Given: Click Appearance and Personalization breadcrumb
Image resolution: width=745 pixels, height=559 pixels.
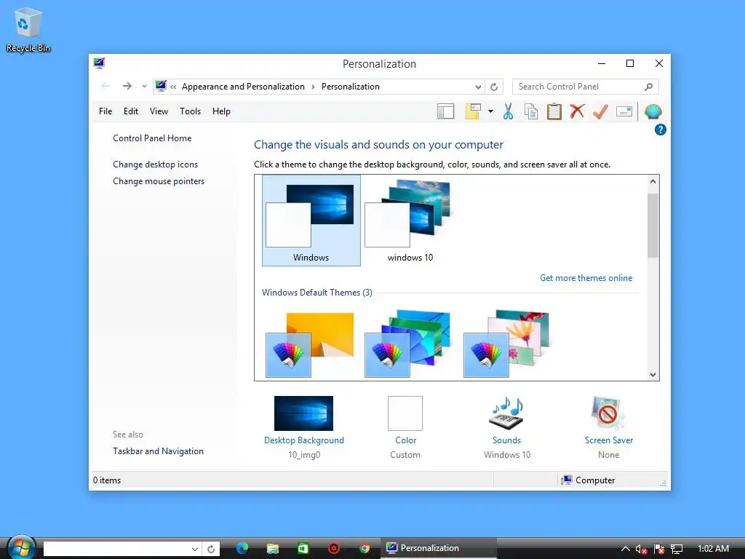Looking at the screenshot, I should pyautogui.click(x=243, y=87).
